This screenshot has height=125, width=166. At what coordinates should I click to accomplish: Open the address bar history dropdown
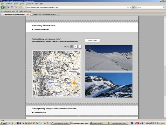tap(130, 7)
